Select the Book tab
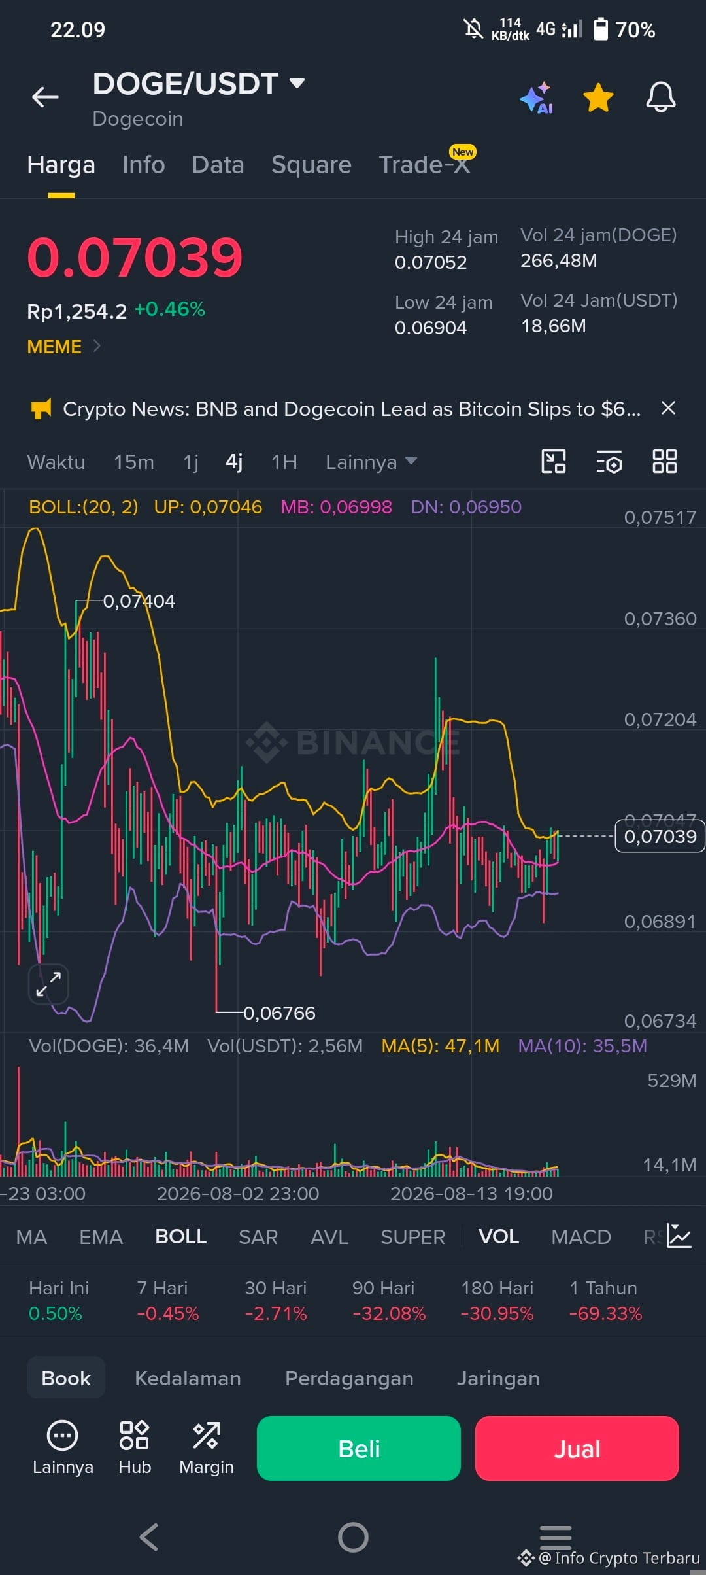 (x=66, y=1378)
